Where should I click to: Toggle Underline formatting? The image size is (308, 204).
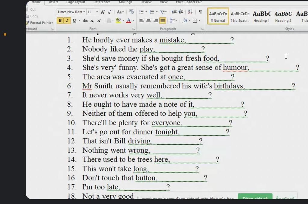pyautogui.click(x=74, y=20)
